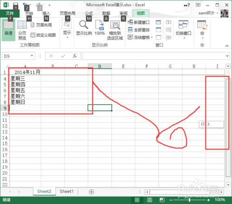This screenshot has height=204, width=232.
Task: Click New Window (新建窗口)
Action: point(139,22)
